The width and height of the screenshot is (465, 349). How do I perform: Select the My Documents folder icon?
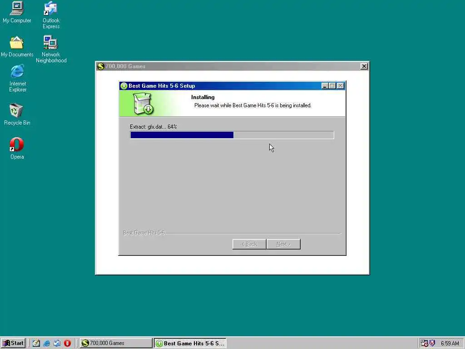tap(17, 47)
